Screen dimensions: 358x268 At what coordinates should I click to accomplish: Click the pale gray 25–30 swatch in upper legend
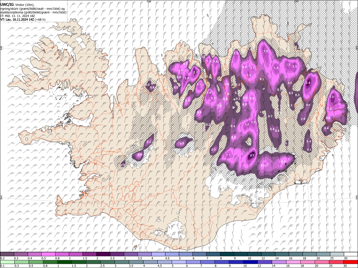tap(336, 254)
